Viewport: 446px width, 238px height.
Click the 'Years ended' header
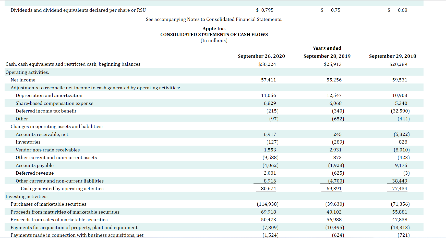[327, 48]
